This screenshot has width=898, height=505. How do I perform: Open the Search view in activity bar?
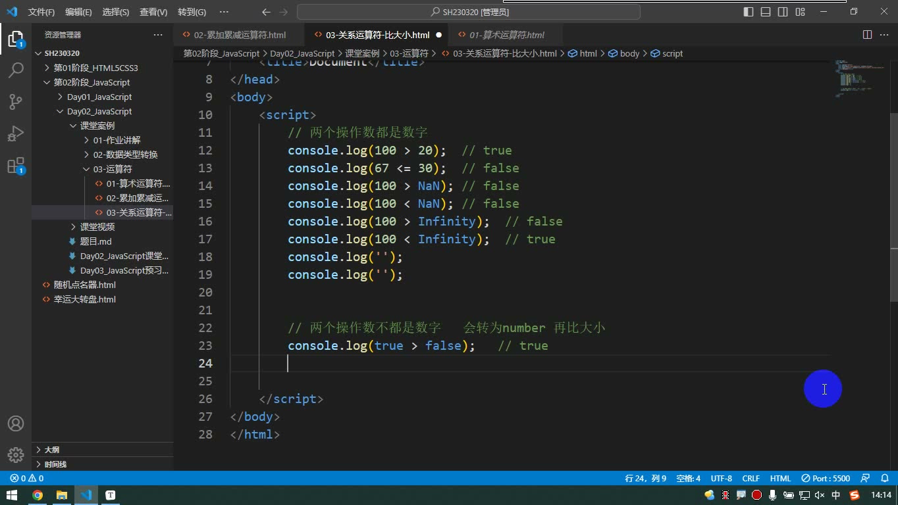click(16, 70)
